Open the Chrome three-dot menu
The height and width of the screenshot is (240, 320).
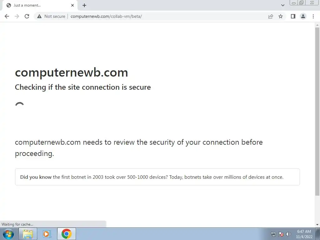pyautogui.click(x=313, y=16)
